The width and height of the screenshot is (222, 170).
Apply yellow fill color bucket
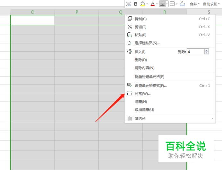[143, 4]
